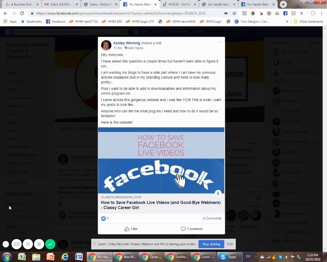The height and width of the screenshot is (262, 327).
Task: Open WHM 205 bookmark
Action: (112, 21)
